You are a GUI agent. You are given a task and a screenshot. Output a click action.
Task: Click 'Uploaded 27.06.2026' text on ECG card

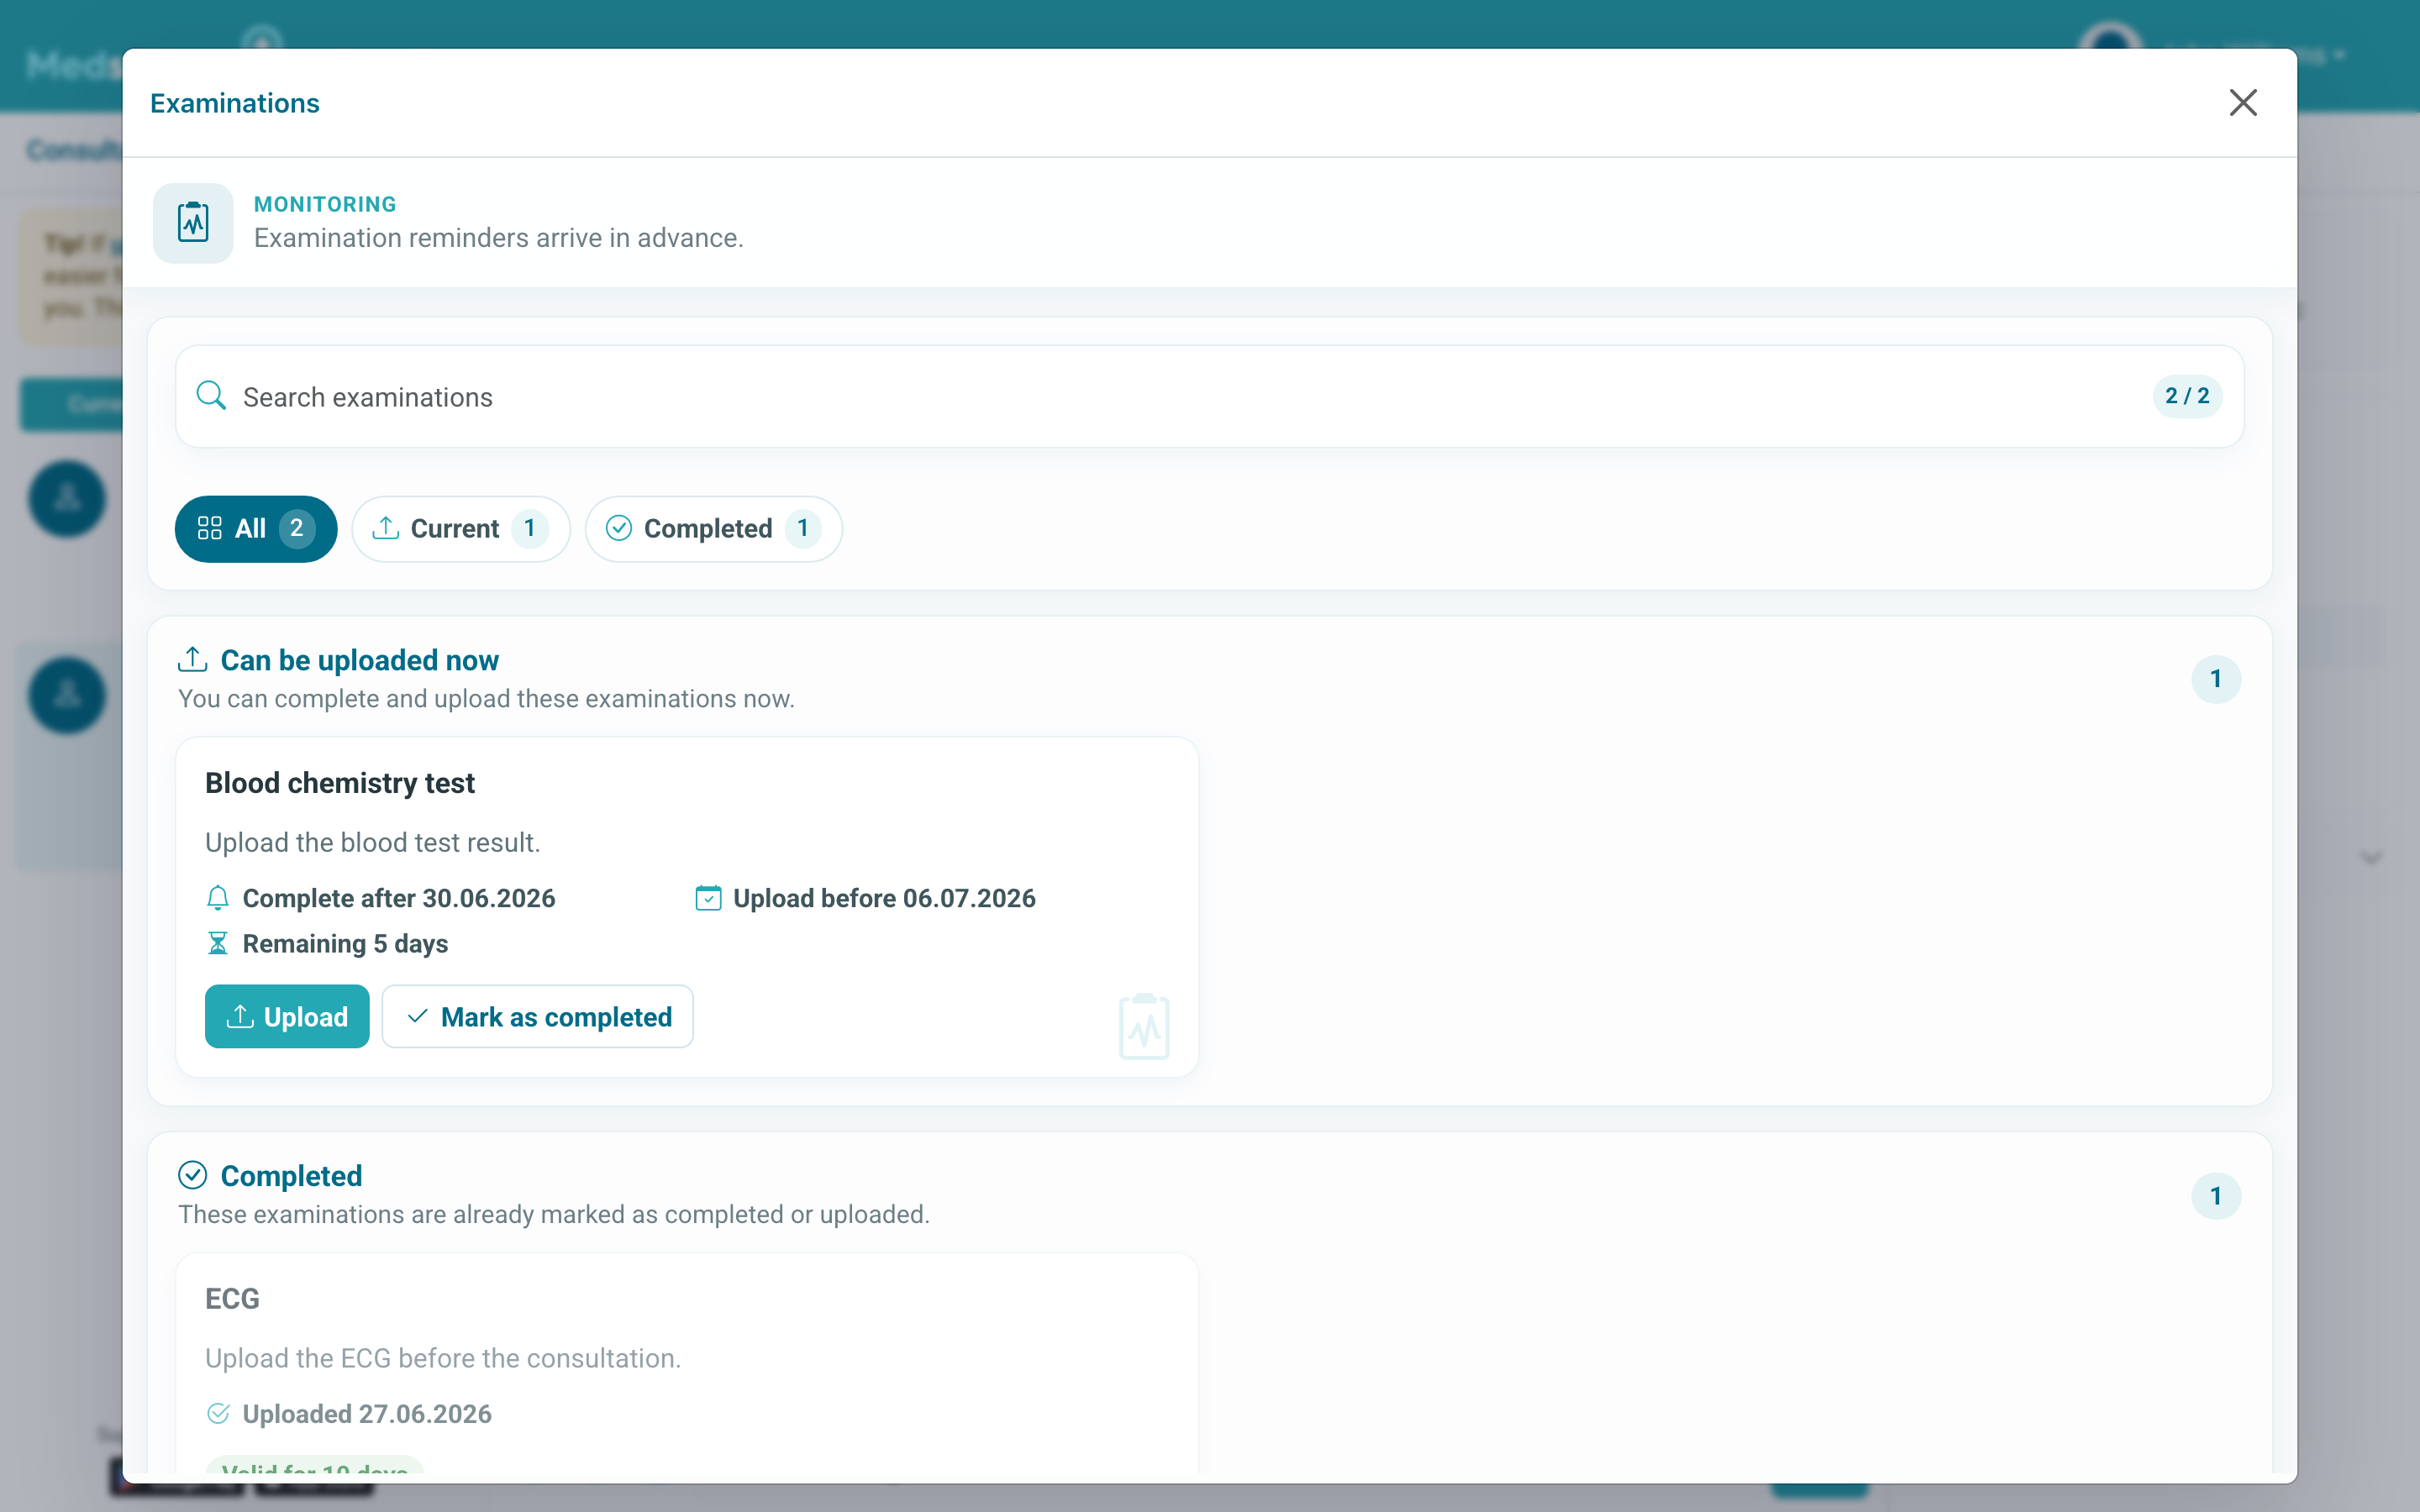(367, 1414)
